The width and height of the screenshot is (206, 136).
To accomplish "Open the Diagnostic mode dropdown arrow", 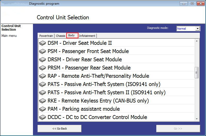I will pyautogui.click(x=198, y=29).
